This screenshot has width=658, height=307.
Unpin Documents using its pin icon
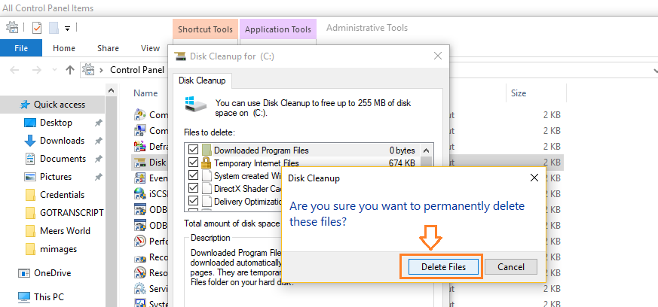(x=98, y=160)
